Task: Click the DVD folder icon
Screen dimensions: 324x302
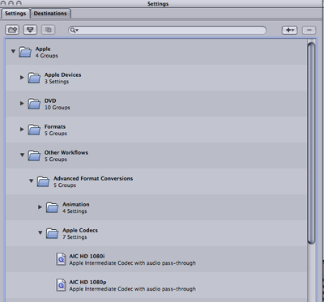Action: click(x=34, y=103)
